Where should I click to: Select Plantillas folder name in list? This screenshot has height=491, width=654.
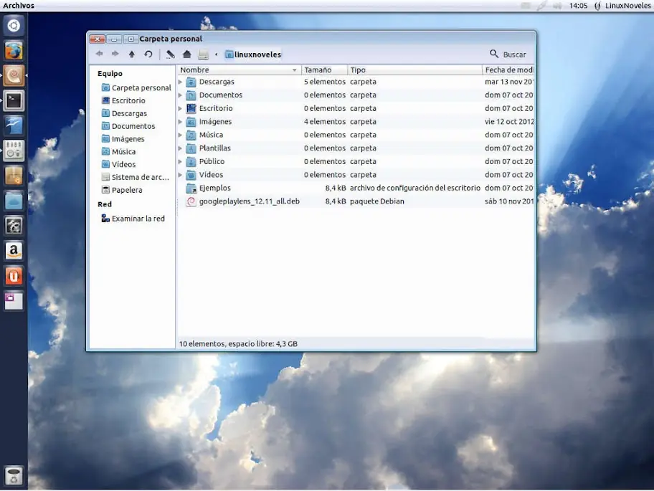click(x=215, y=148)
